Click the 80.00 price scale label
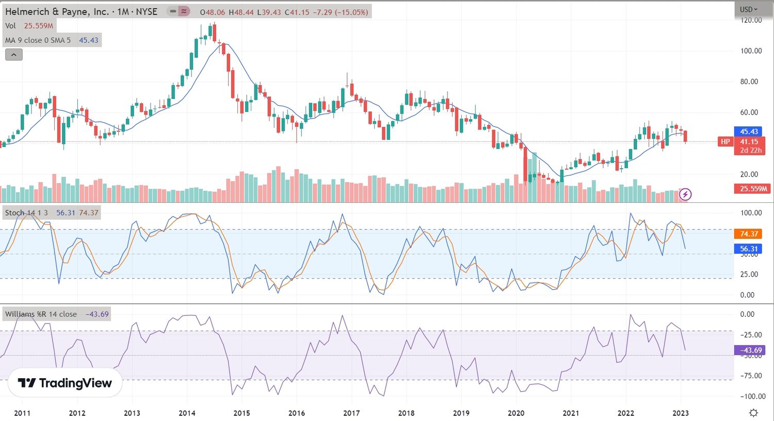Screen dimensions: 774x421 pos(749,82)
